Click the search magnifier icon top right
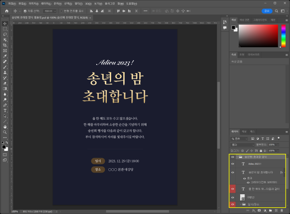Image resolution: width=290 pixels, height=214 pixels. click(x=276, y=10)
